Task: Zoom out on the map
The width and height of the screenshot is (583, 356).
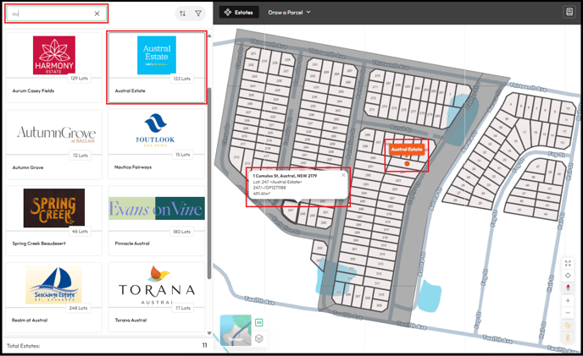Action: pyautogui.click(x=568, y=313)
